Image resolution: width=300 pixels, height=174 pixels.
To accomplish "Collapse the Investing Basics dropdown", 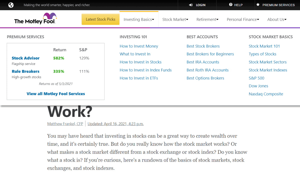I will (x=139, y=19).
